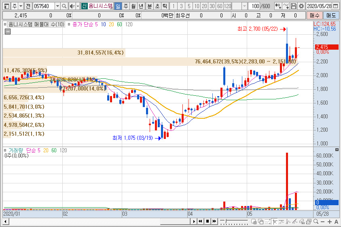The width and height of the screenshot is (341, 227).
Task: Click the window with grid icon
Action: pos(254,222)
